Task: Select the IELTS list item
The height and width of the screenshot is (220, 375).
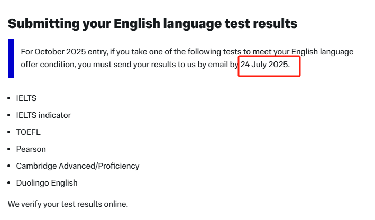Action: (x=26, y=98)
